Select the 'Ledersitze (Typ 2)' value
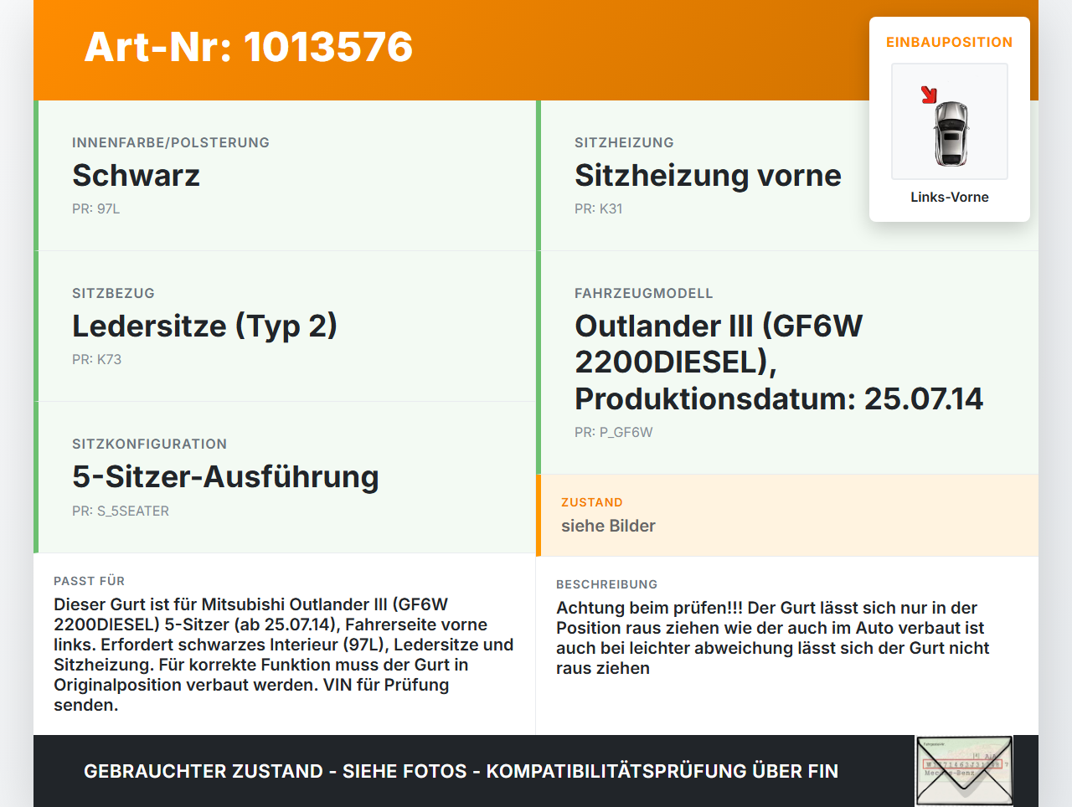Image resolution: width=1072 pixels, height=807 pixels. [x=204, y=326]
